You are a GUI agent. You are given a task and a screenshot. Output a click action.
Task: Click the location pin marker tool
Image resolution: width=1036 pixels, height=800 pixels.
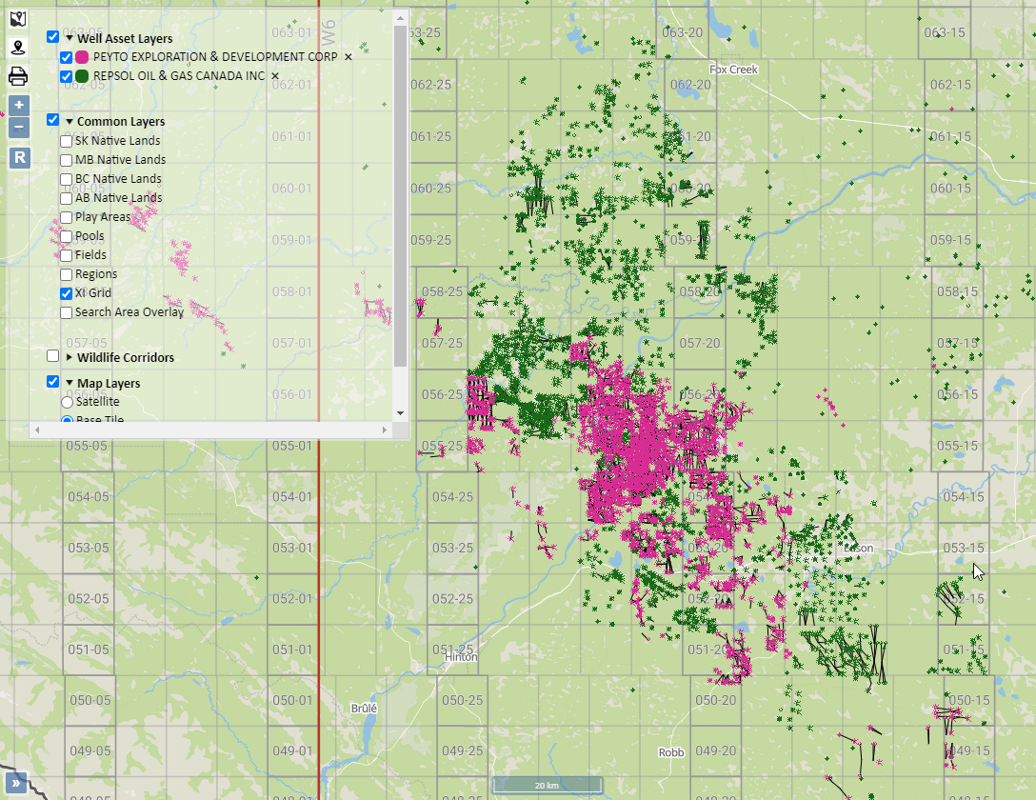click(18, 48)
